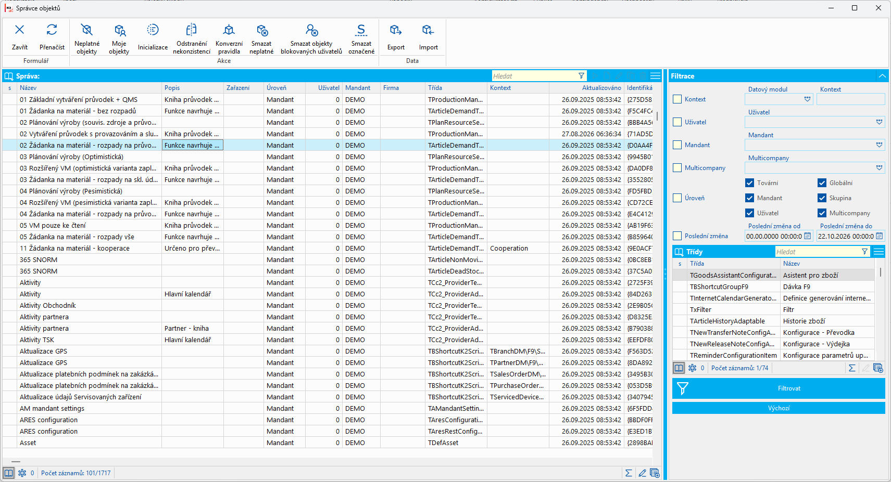The width and height of the screenshot is (891, 482).
Task: Import objects via Import icon
Action: 428,30
